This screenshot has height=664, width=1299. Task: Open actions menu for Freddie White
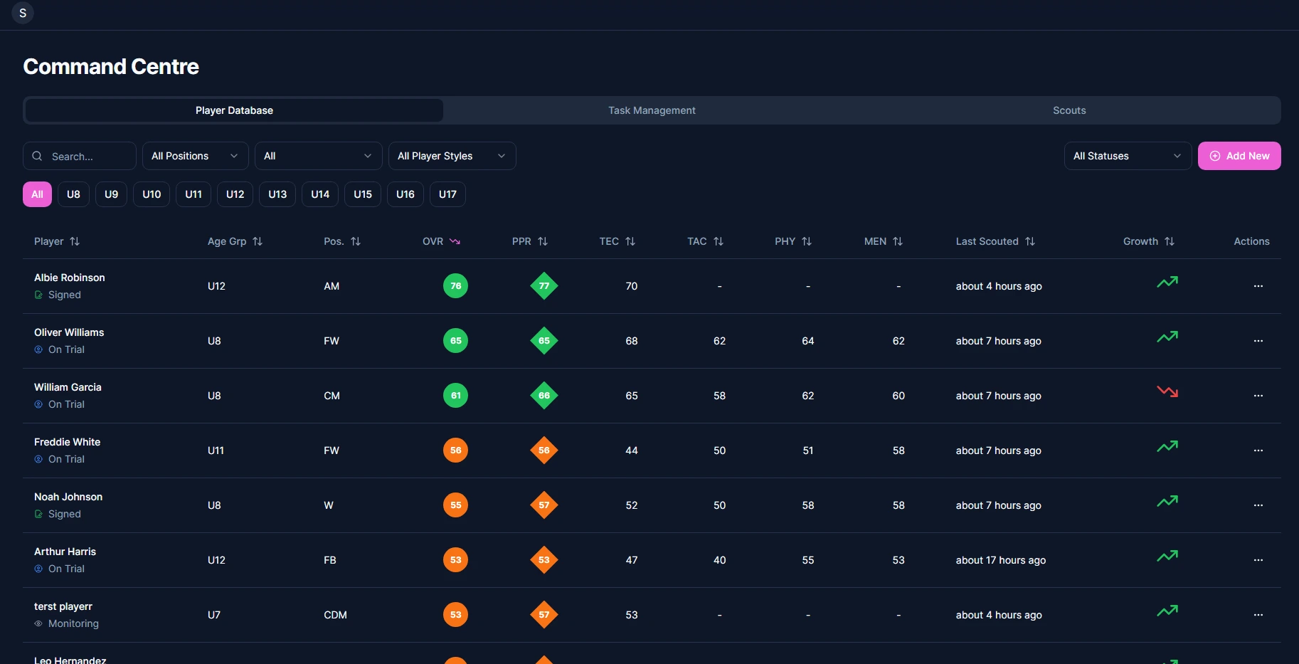point(1258,450)
